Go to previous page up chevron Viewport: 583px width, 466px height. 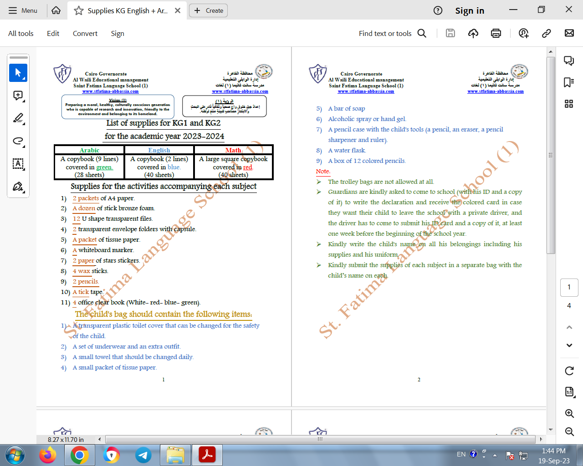coord(569,327)
